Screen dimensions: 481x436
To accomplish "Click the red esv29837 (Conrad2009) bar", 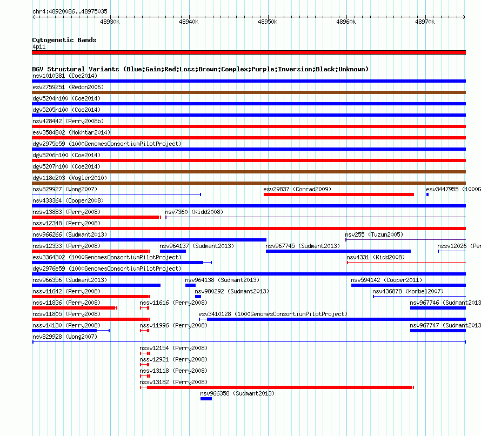I will pyautogui.click(x=339, y=194).
